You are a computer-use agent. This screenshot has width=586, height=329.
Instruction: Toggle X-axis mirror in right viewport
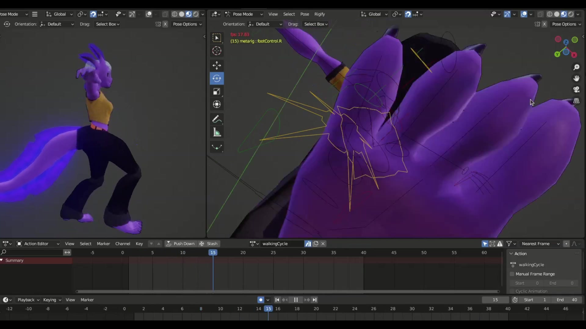click(x=544, y=24)
